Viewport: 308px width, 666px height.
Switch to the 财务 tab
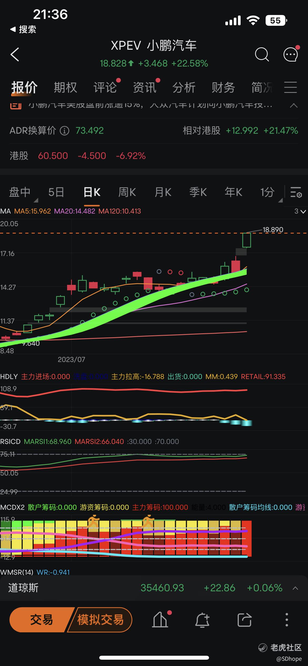pyautogui.click(x=223, y=87)
